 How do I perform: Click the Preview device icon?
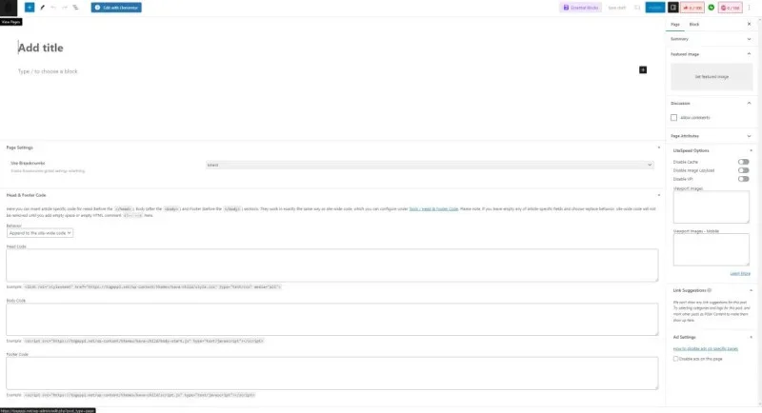(635, 7)
